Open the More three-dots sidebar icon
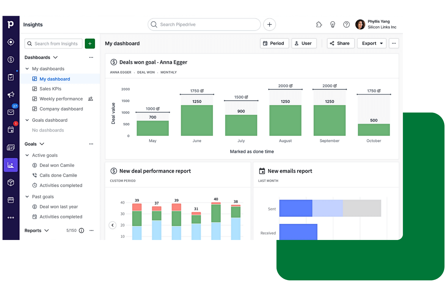The height and width of the screenshot is (297, 446). pyautogui.click(x=11, y=218)
